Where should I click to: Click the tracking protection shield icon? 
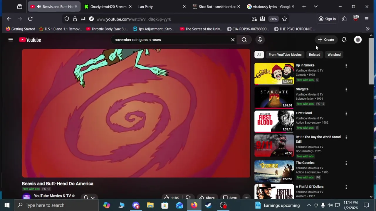(67, 19)
